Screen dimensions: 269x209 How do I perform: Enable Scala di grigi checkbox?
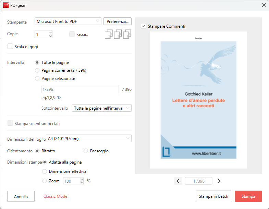(10, 46)
